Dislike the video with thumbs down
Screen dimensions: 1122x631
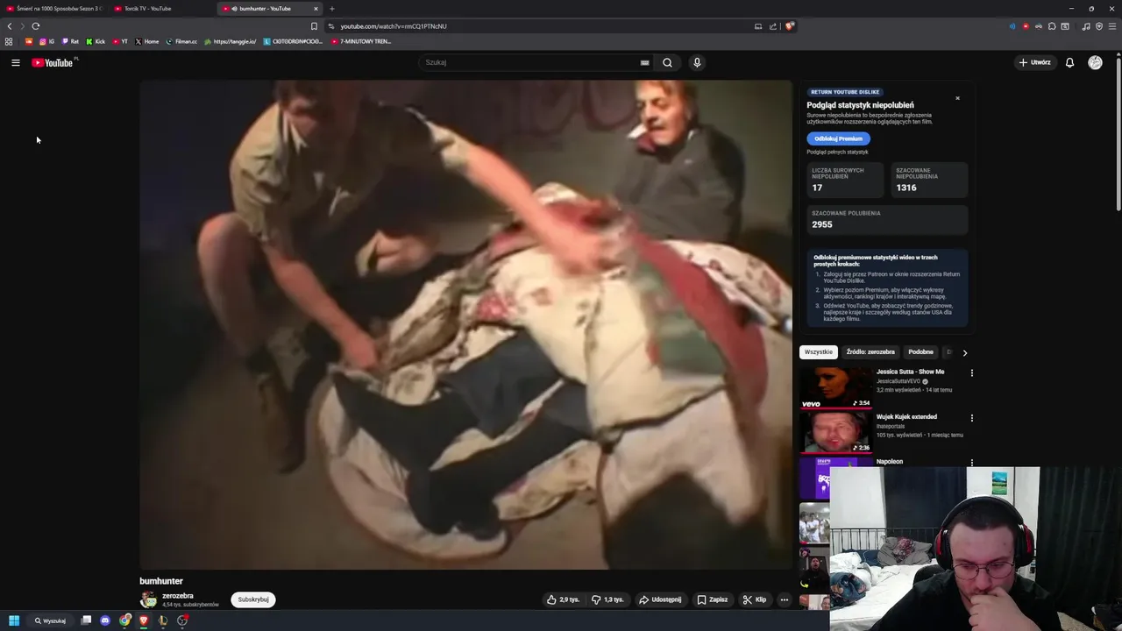pos(607,599)
